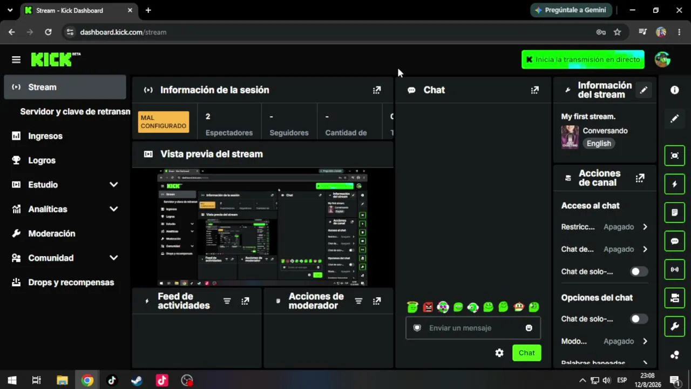Click the pencil icon in the right sidebar
This screenshot has width=691, height=389.
(675, 119)
